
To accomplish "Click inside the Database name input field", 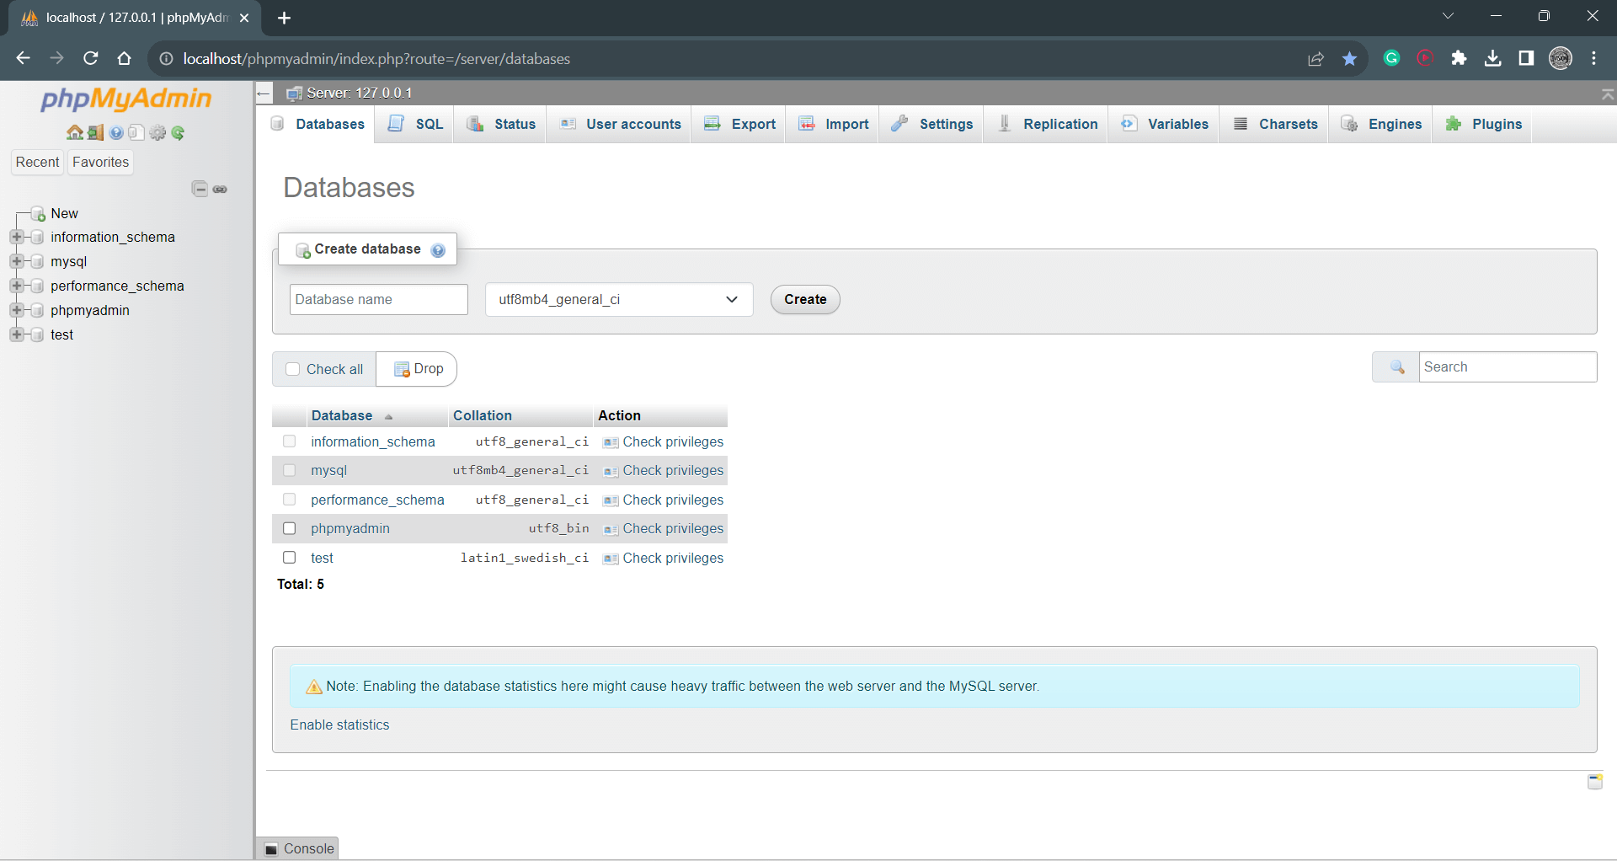I will click(378, 299).
